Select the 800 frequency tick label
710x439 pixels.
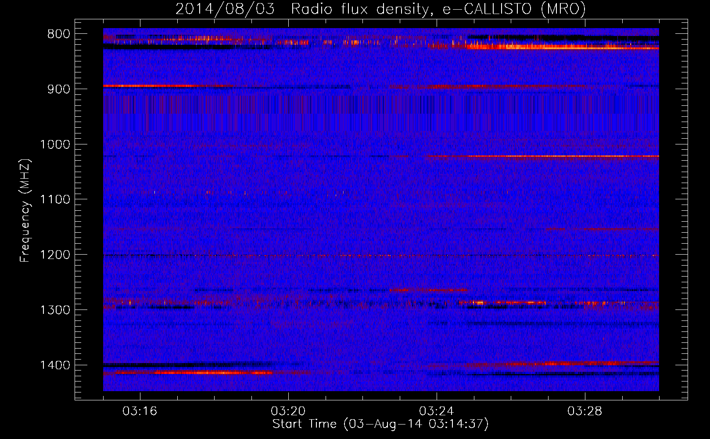click(x=58, y=34)
